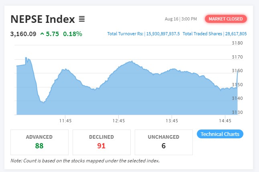259x172 pixels.
Task: Click the 0.18% percentage change
Action: tap(73, 34)
